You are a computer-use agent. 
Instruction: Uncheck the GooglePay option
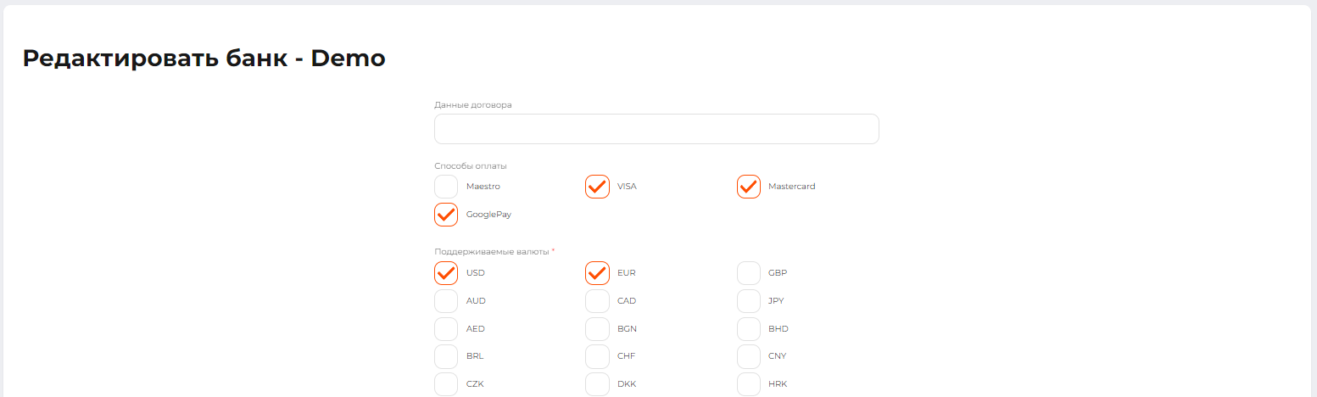[x=446, y=215]
